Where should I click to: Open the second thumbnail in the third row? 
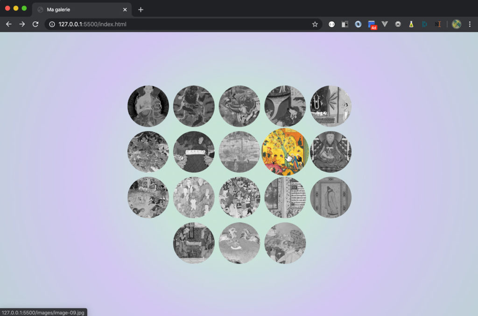194,197
